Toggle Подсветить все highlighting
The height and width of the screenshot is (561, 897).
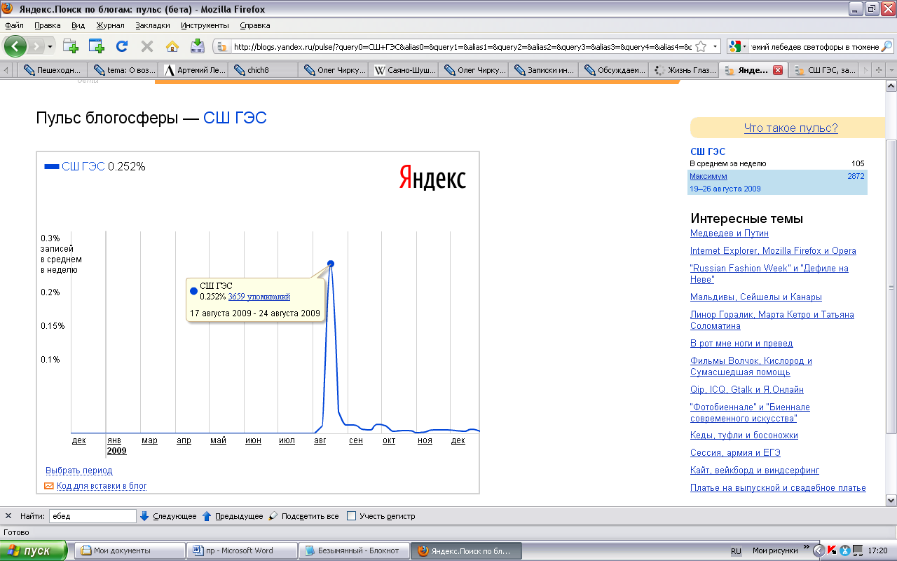coord(303,516)
